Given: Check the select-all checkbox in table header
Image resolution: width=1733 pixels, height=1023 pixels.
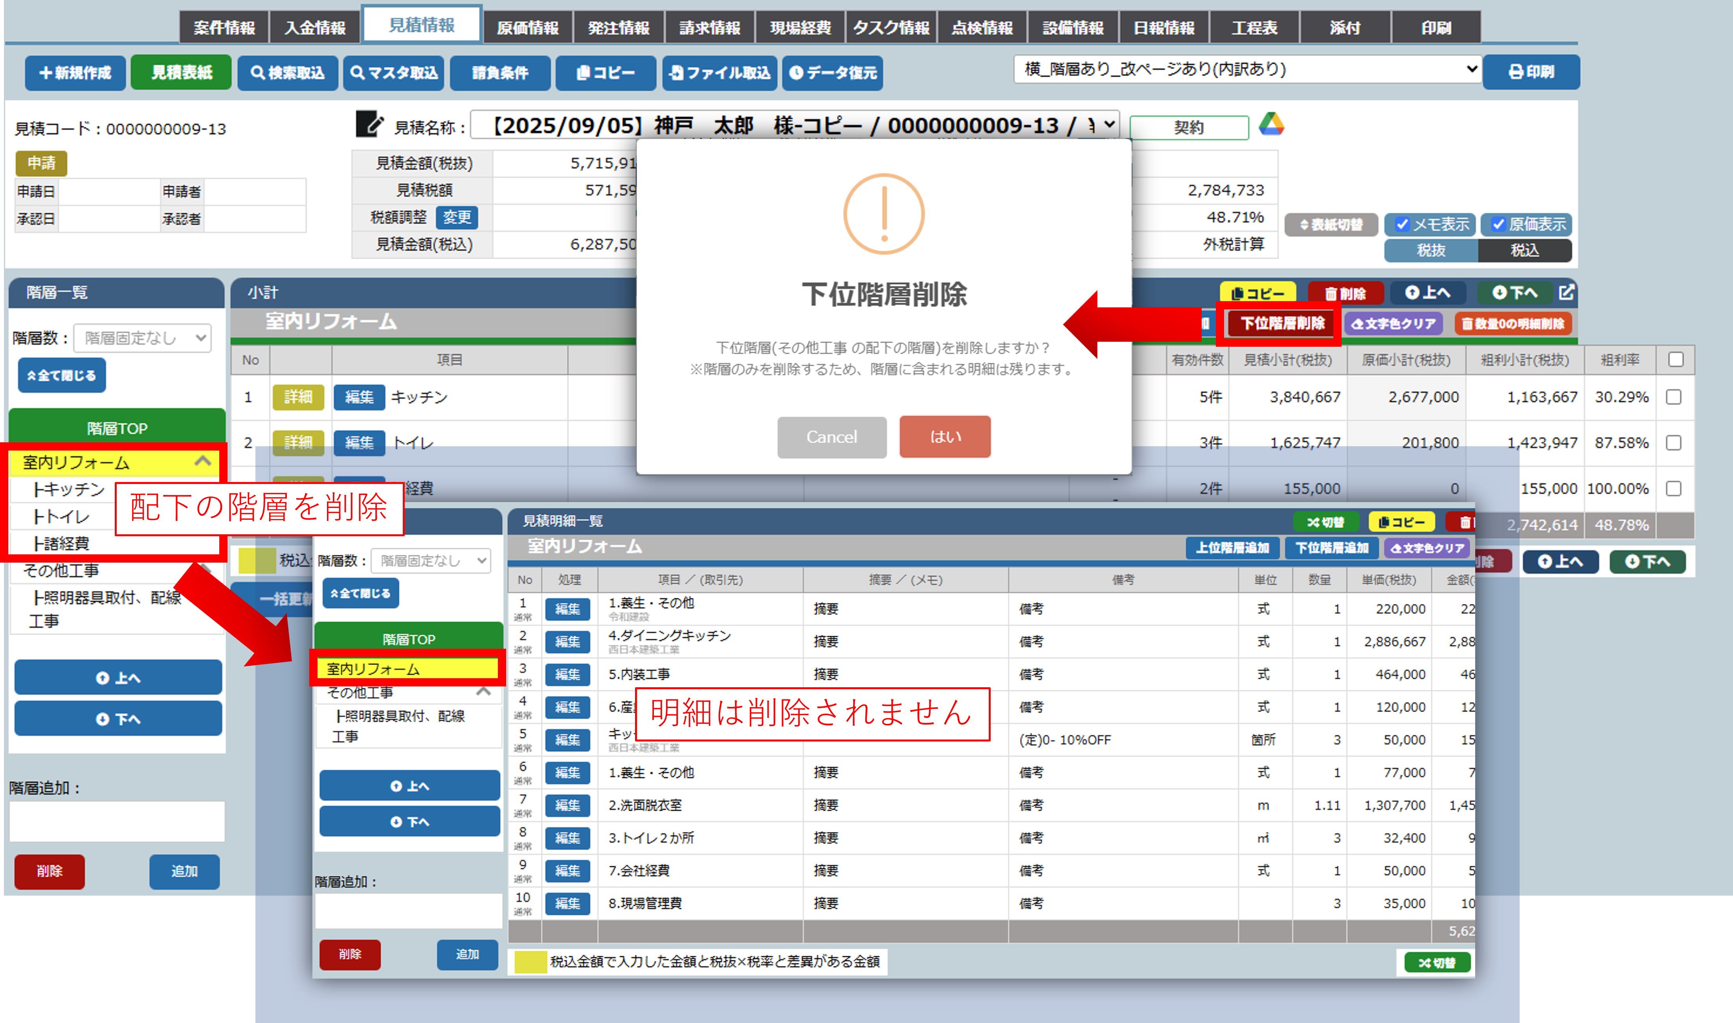Looking at the screenshot, I should click(x=1676, y=359).
